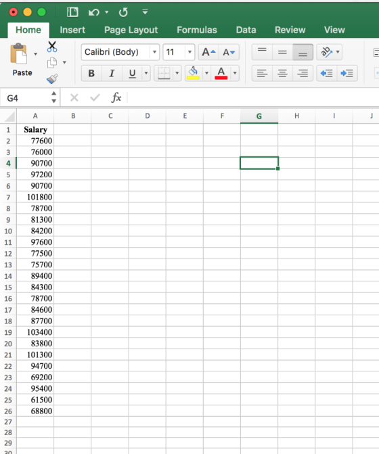The width and height of the screenshot is (379, 454).
Task: Toggle Underline formatting
Action: tap(133, 73)
